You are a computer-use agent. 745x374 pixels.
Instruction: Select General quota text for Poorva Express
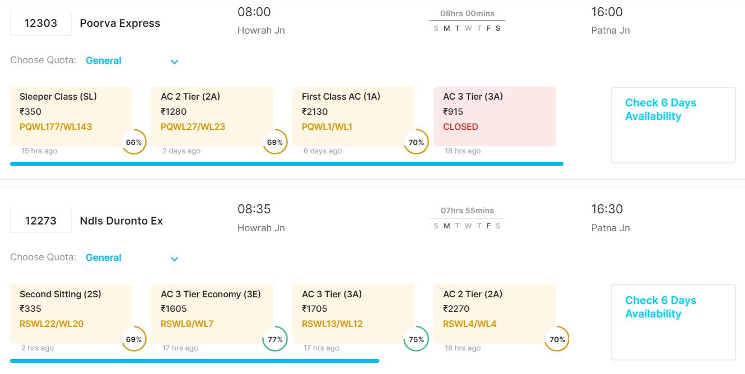point(104,60)
